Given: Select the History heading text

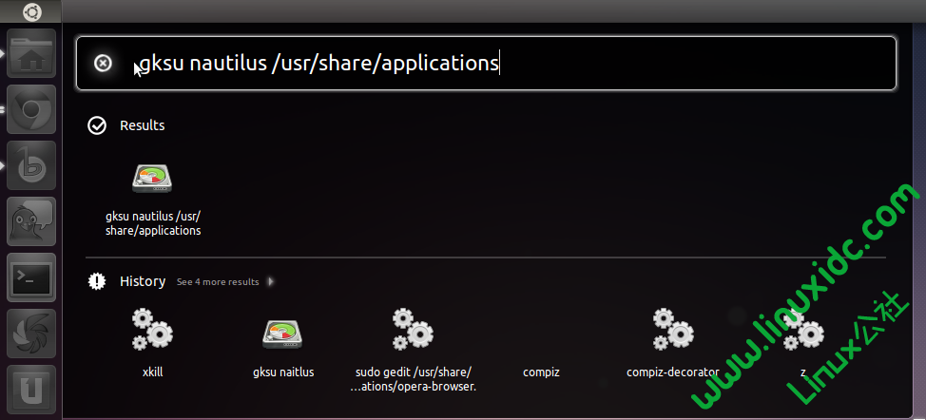Looking at the screenshot, I should [143, 281].
